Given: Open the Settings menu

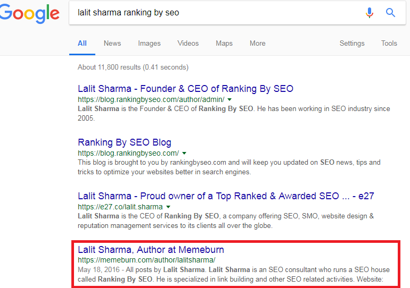Looking at the screenshot, I should (x=352, y=43).
